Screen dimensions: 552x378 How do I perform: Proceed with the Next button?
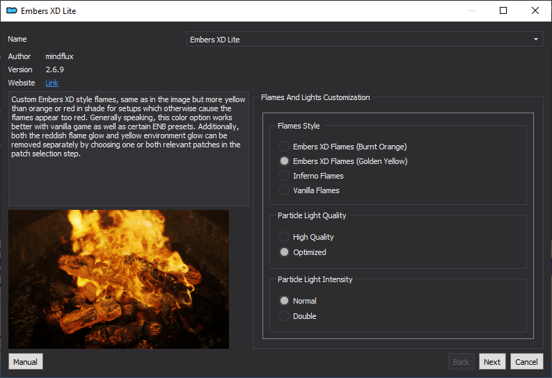pyautogui.click(x=492, y=362)
